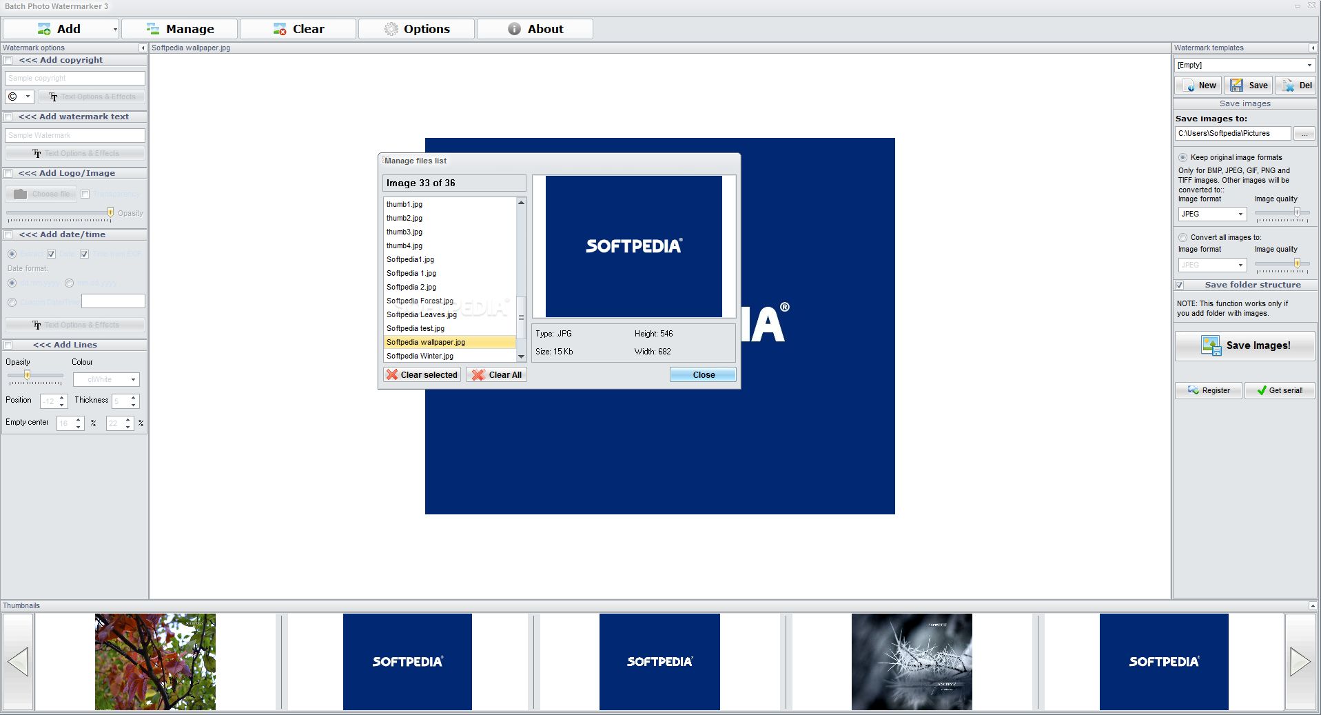Open the About toolbar item

point(535,29)
